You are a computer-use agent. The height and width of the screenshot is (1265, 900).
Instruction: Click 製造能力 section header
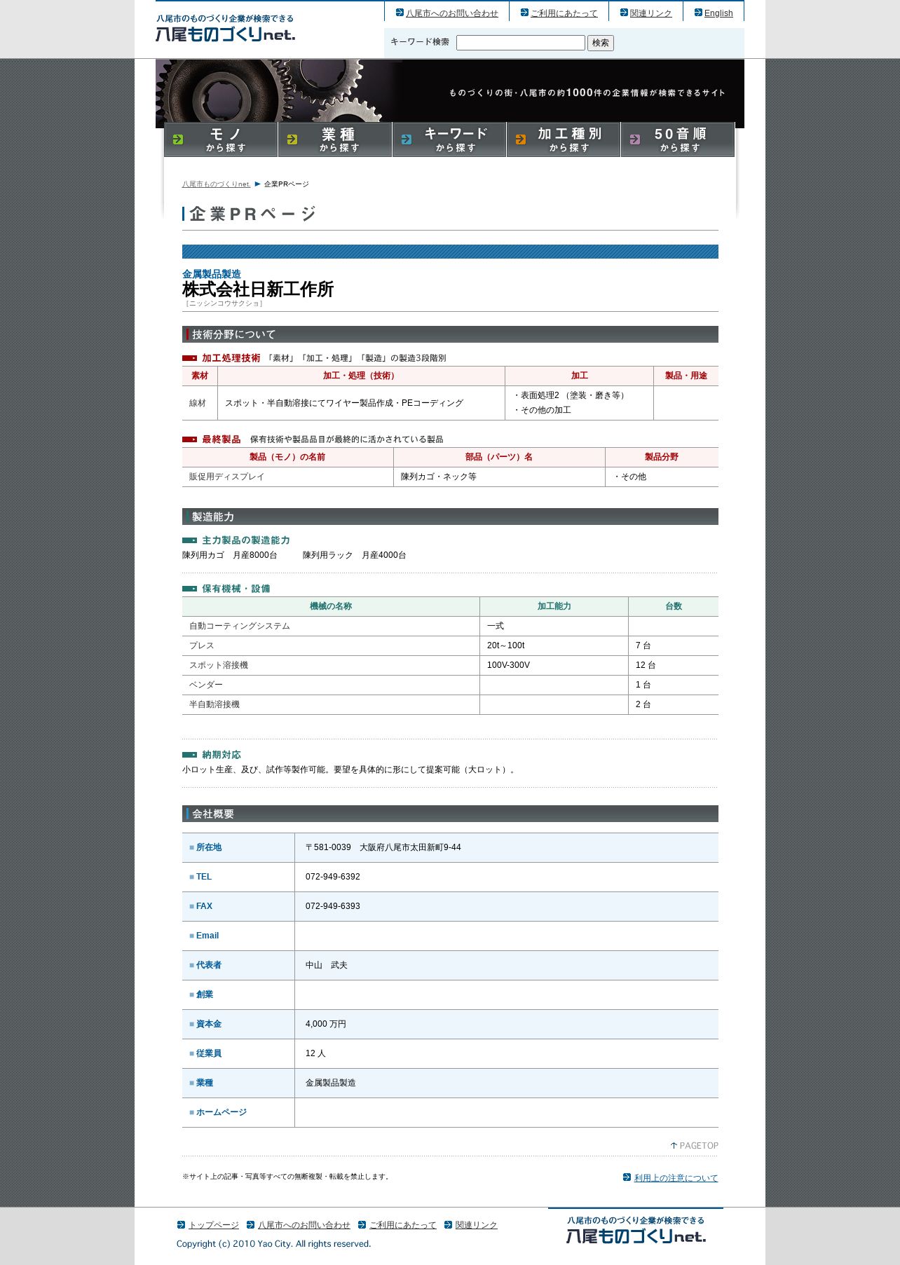[450, 517]
